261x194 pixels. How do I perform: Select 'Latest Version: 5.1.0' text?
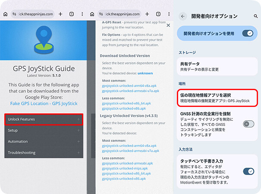click(44, 75)
